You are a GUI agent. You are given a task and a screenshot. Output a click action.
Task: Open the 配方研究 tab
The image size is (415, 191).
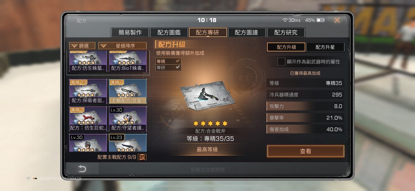(286, 32)
